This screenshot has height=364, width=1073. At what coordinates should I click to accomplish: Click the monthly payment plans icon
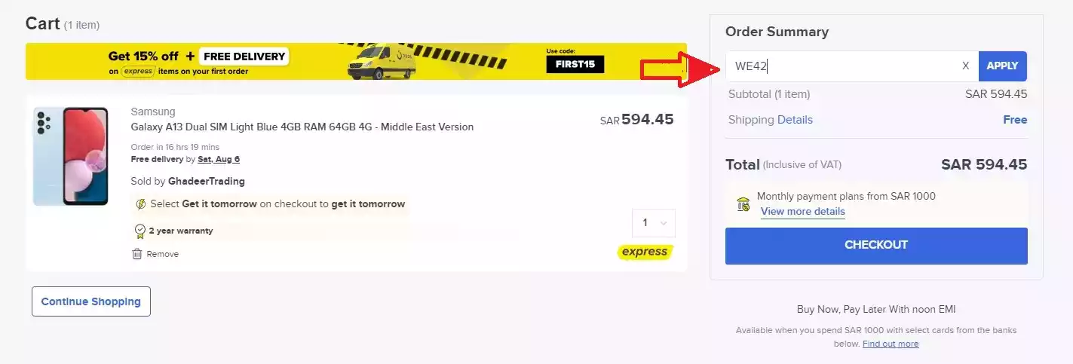pos(743,203)
